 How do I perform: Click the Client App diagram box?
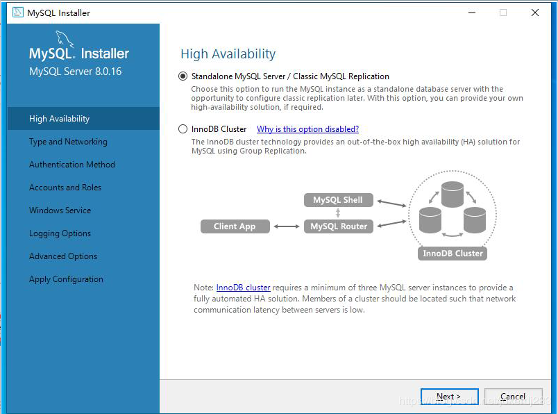tap(235, 226)
